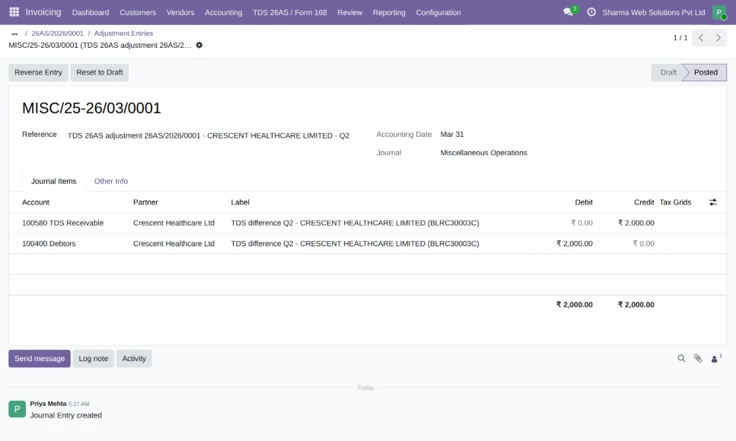Click the Log note button

pyautogui.click(x=94, y=358)
